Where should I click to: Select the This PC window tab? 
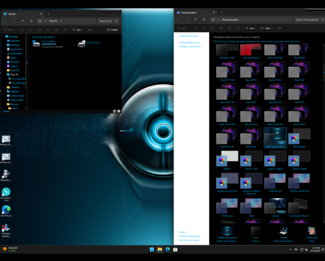pos(23,14)
